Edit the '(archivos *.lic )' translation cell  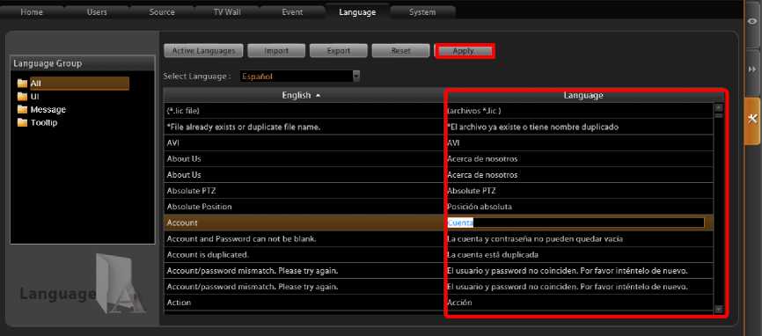coord(579,111)
